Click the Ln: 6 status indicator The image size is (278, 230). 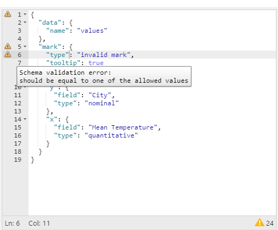coord(12,224)
